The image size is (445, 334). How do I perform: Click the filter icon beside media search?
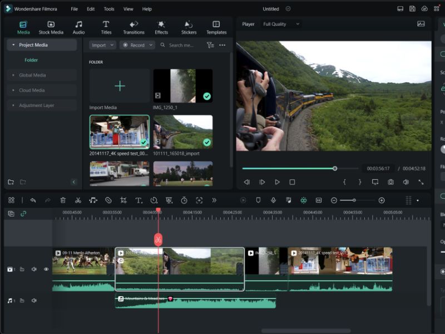(x=210, y=45)
